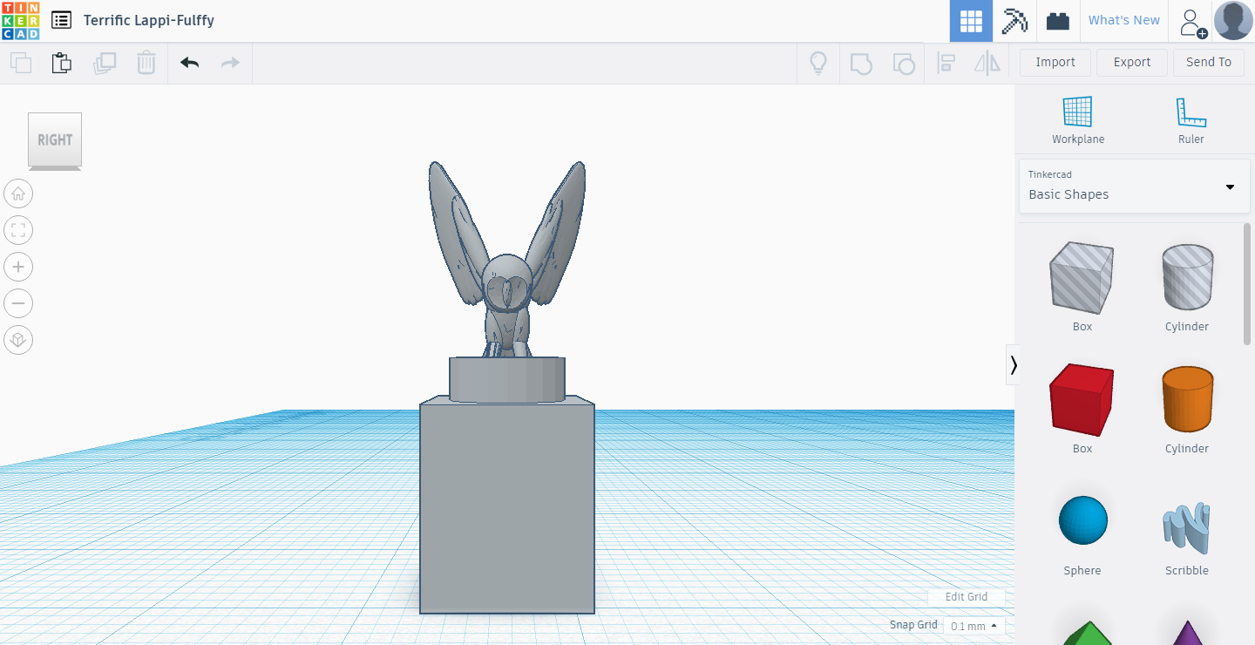Click the Group shapes icon
Viewport: 1255px width, 645px height.
click(861, 63)
